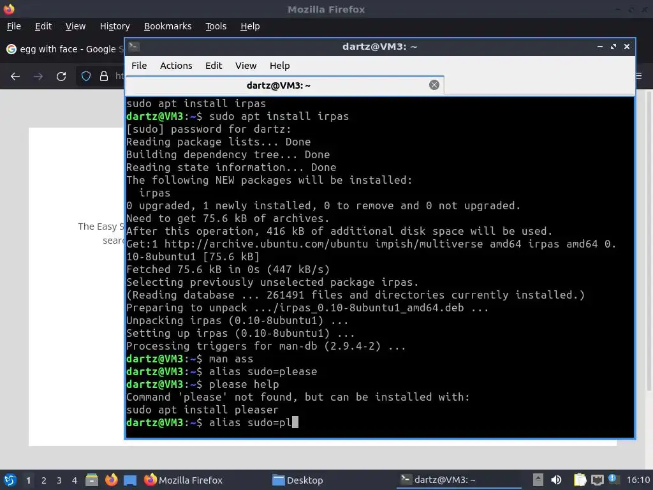Reload the current Firefox page

tap(61, 77)
